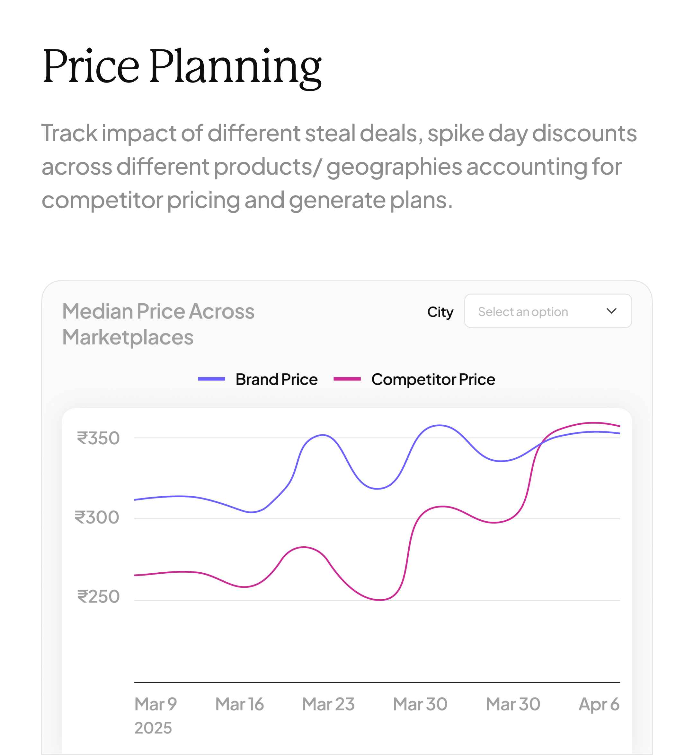This screenshot has height=755, width=694.
Task: Click the blue Brand Price legend swatch
Action: [x=211, y=379]
